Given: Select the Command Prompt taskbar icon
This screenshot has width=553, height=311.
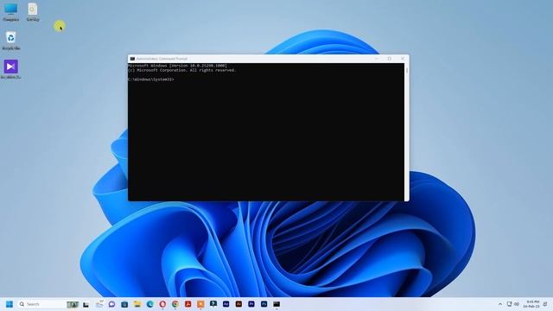Looking at the screenshot, I should (x=276, y=304).
